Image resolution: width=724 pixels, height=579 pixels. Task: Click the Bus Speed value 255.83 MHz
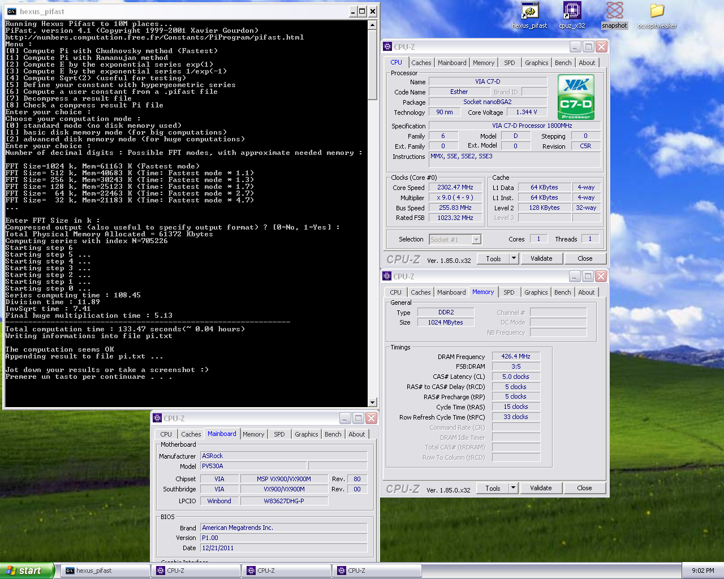[455, 208]
